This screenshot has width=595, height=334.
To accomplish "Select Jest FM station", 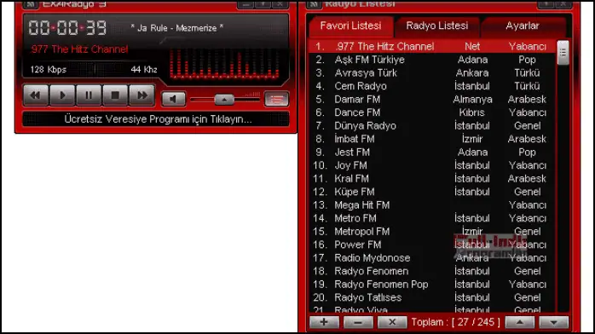I will [x=432, y=152].
